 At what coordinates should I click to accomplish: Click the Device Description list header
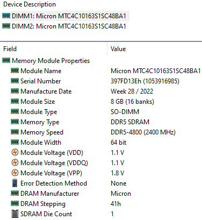coord(30,4)
